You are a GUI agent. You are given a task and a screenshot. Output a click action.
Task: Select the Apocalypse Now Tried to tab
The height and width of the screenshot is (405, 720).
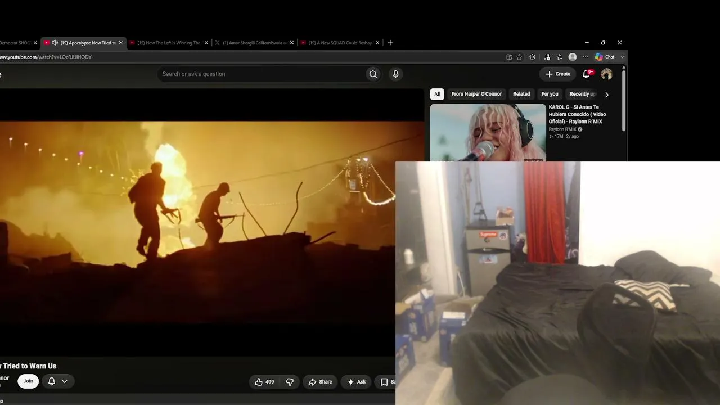[x=83, y=43]
